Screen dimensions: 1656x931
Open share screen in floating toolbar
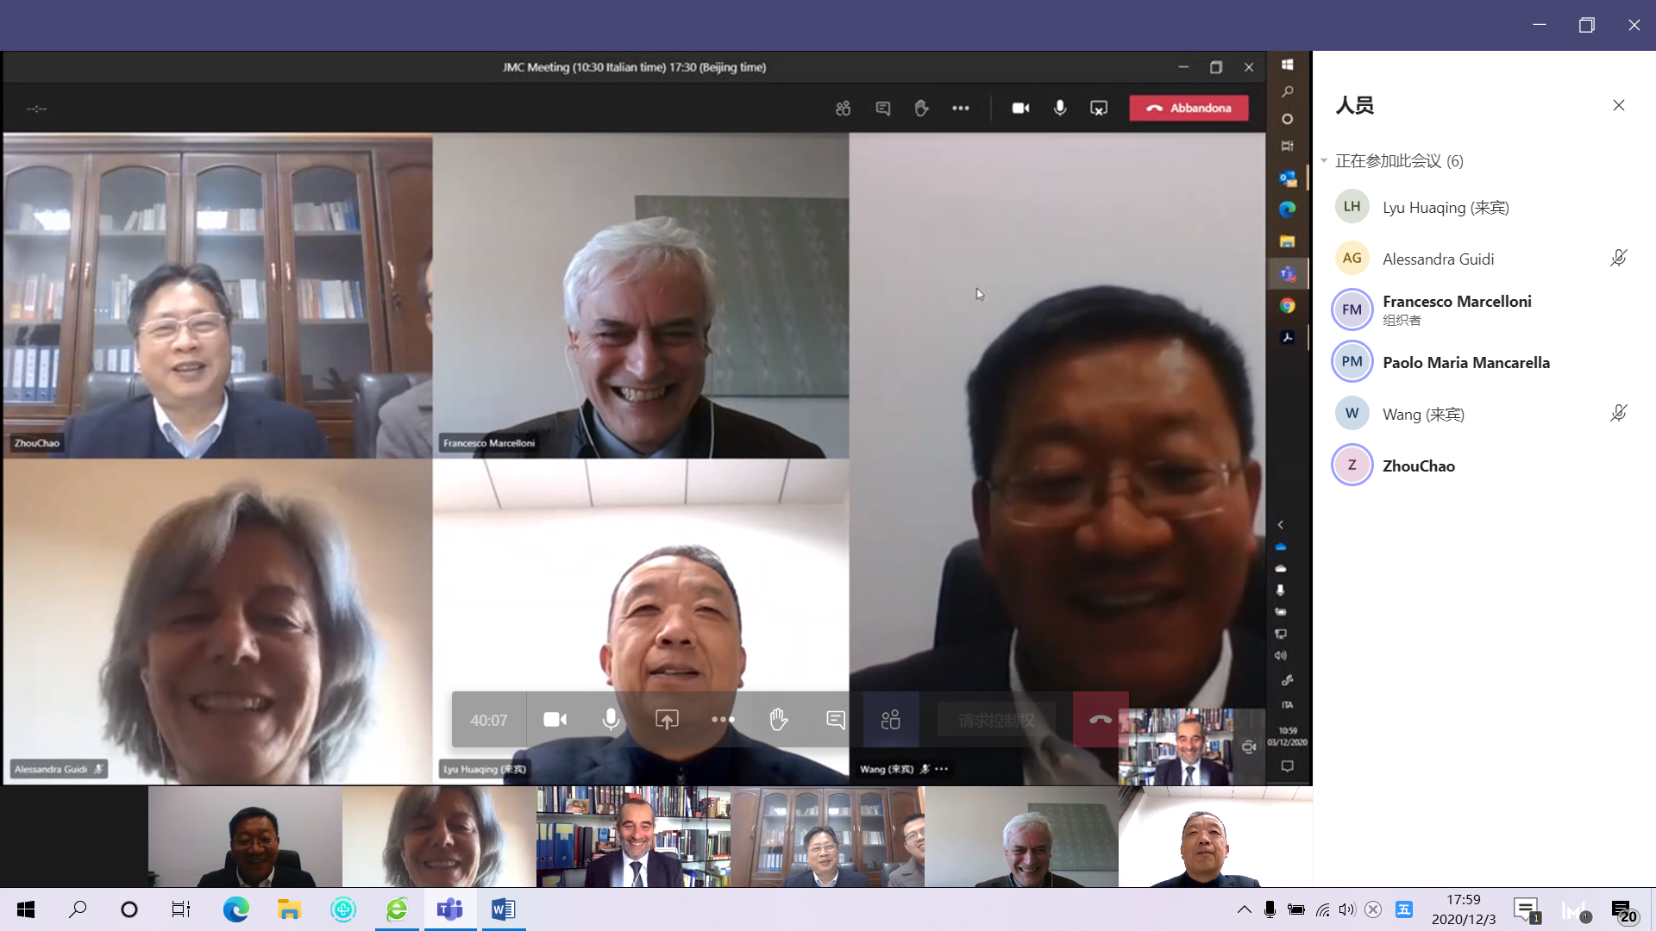tap(667, 720)
